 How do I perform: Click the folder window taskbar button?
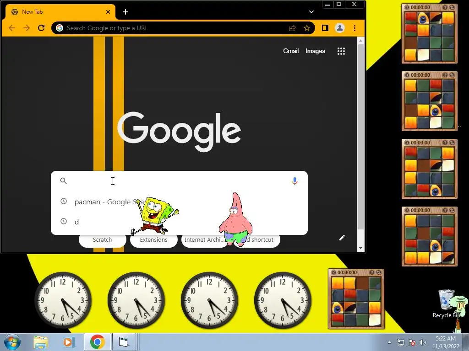click(x=124, y=342)
